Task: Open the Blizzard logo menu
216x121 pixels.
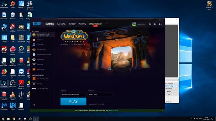Action: coord(37,24)
